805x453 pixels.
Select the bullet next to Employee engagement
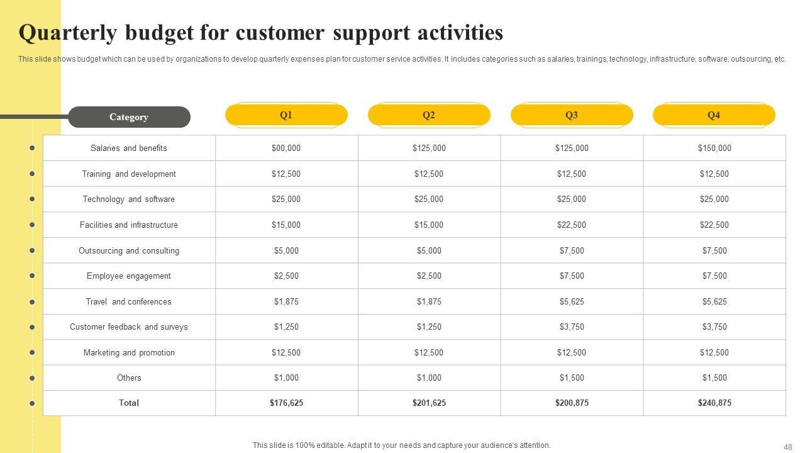[32, 276]
